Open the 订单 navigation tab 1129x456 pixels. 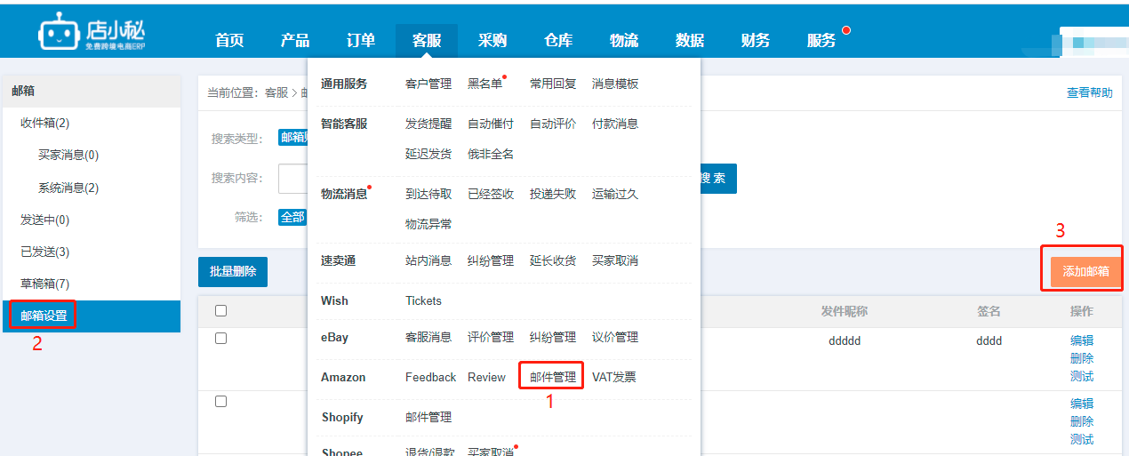point(361,40)
